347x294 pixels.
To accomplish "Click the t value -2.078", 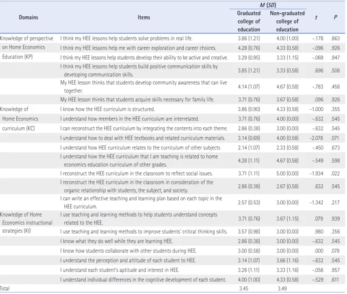I will click(316, 138).
